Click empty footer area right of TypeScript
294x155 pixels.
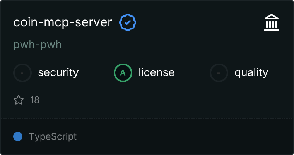[186, 136]
